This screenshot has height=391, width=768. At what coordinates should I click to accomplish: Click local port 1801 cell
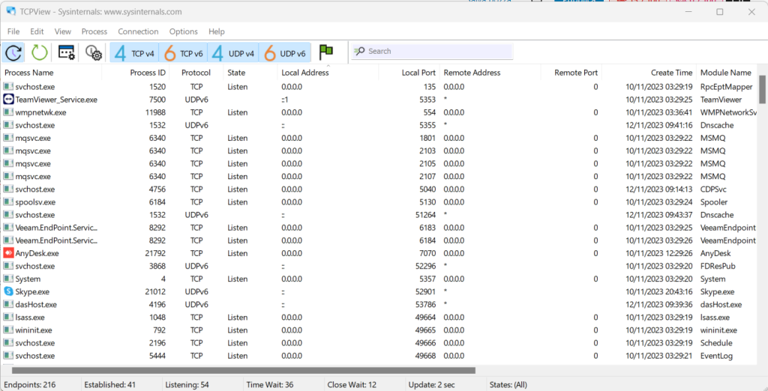(427, 138)
